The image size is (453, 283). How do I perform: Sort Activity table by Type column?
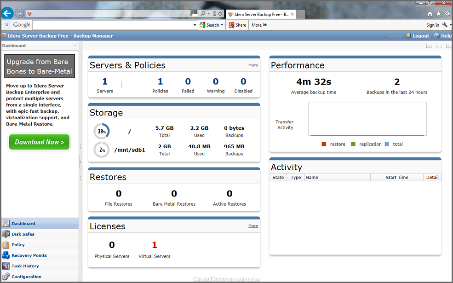[296, 178]
